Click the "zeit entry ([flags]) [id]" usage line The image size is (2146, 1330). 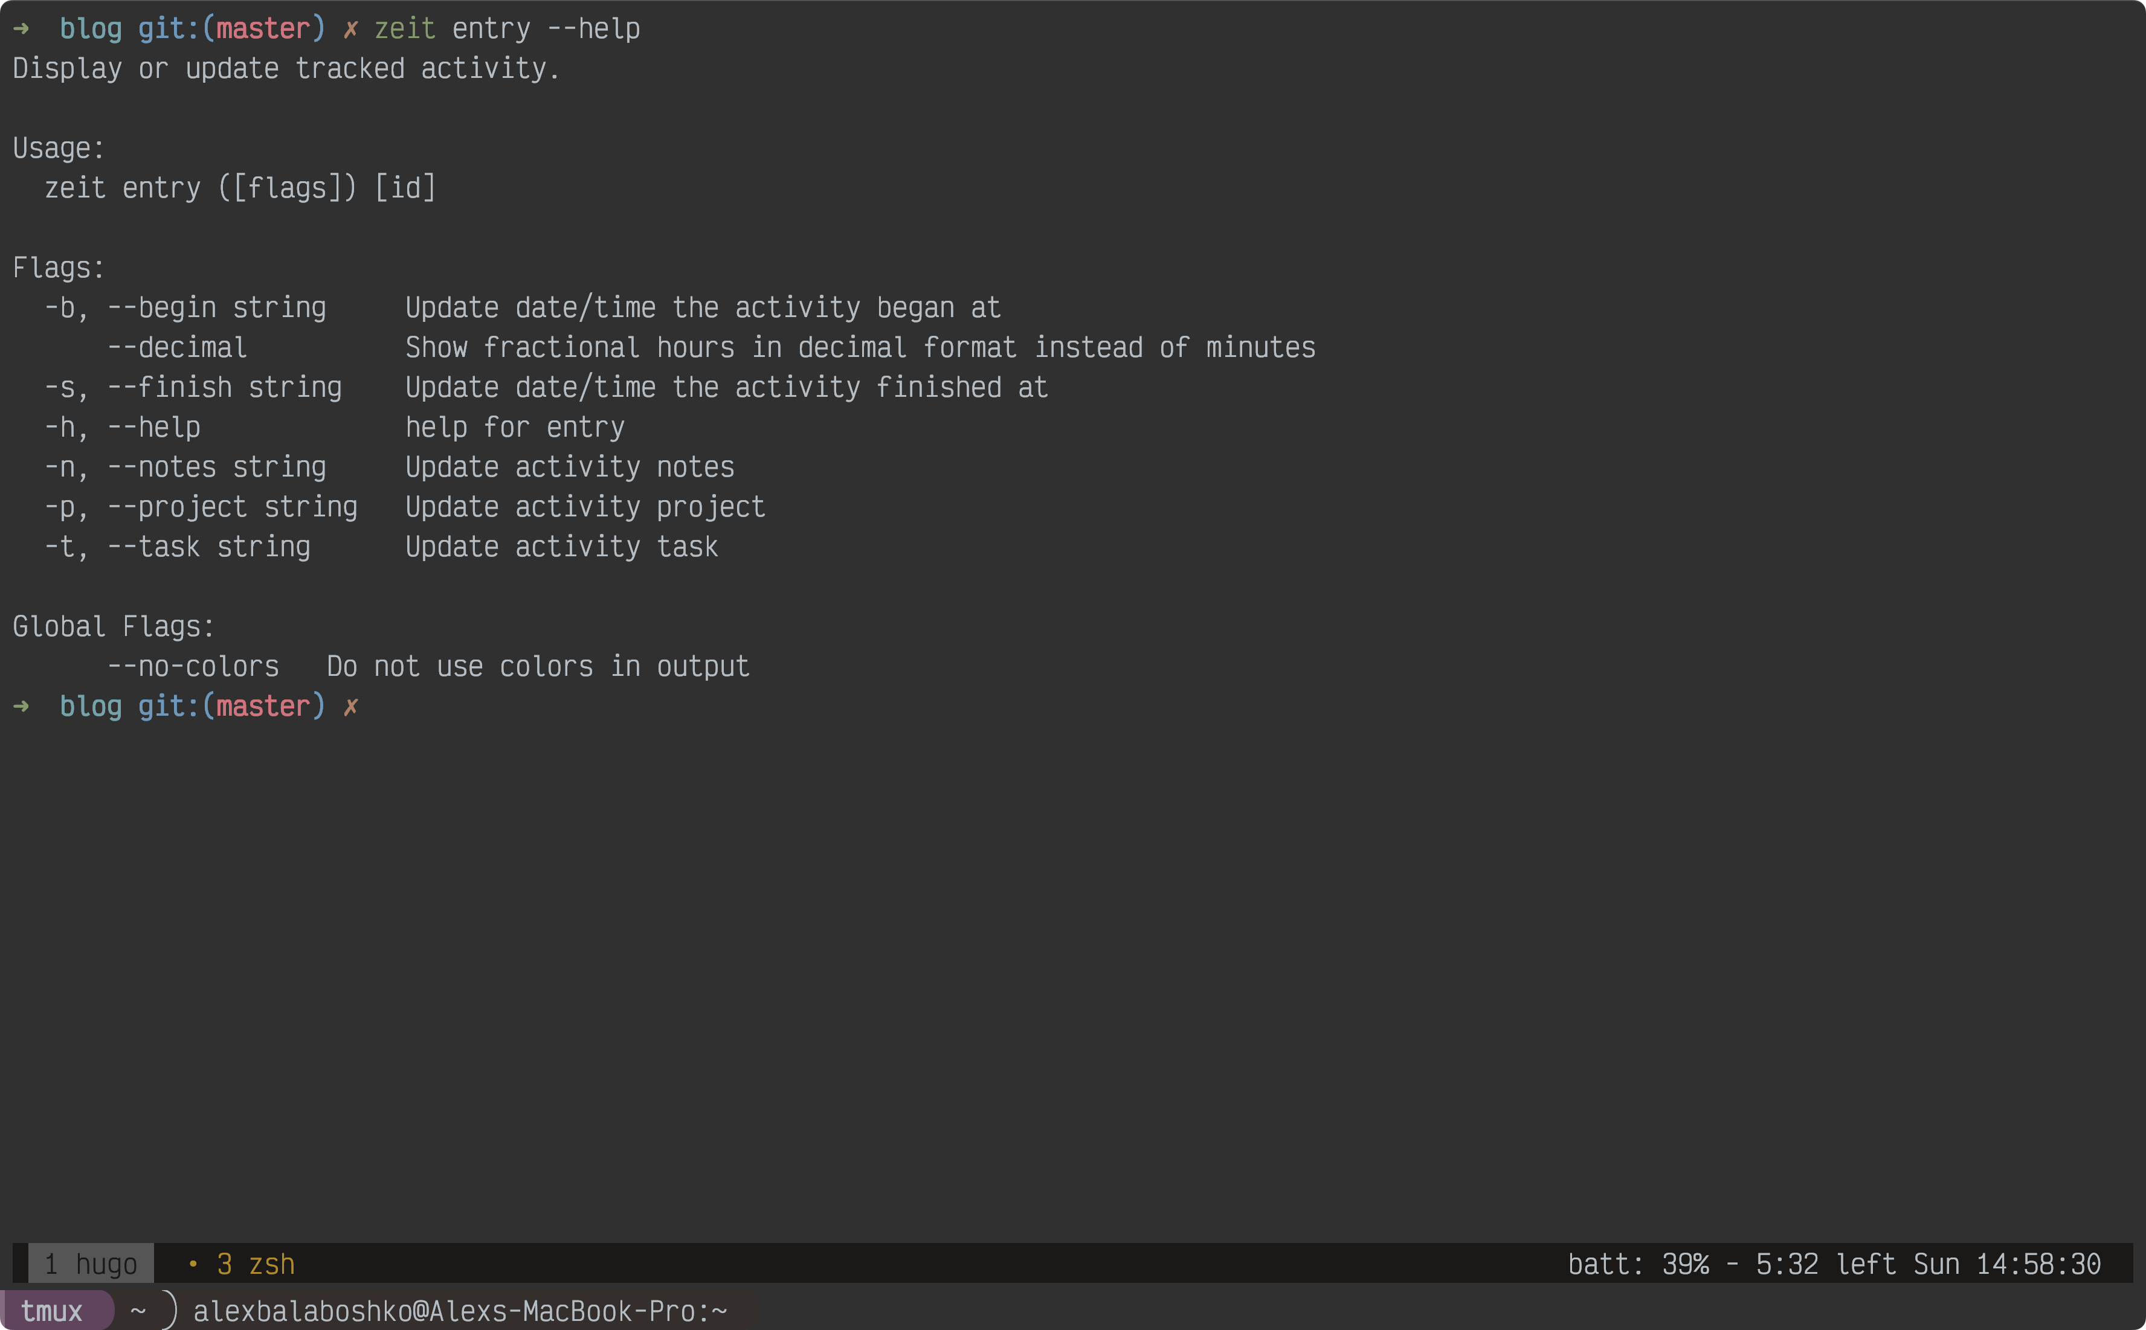[239, 188]
